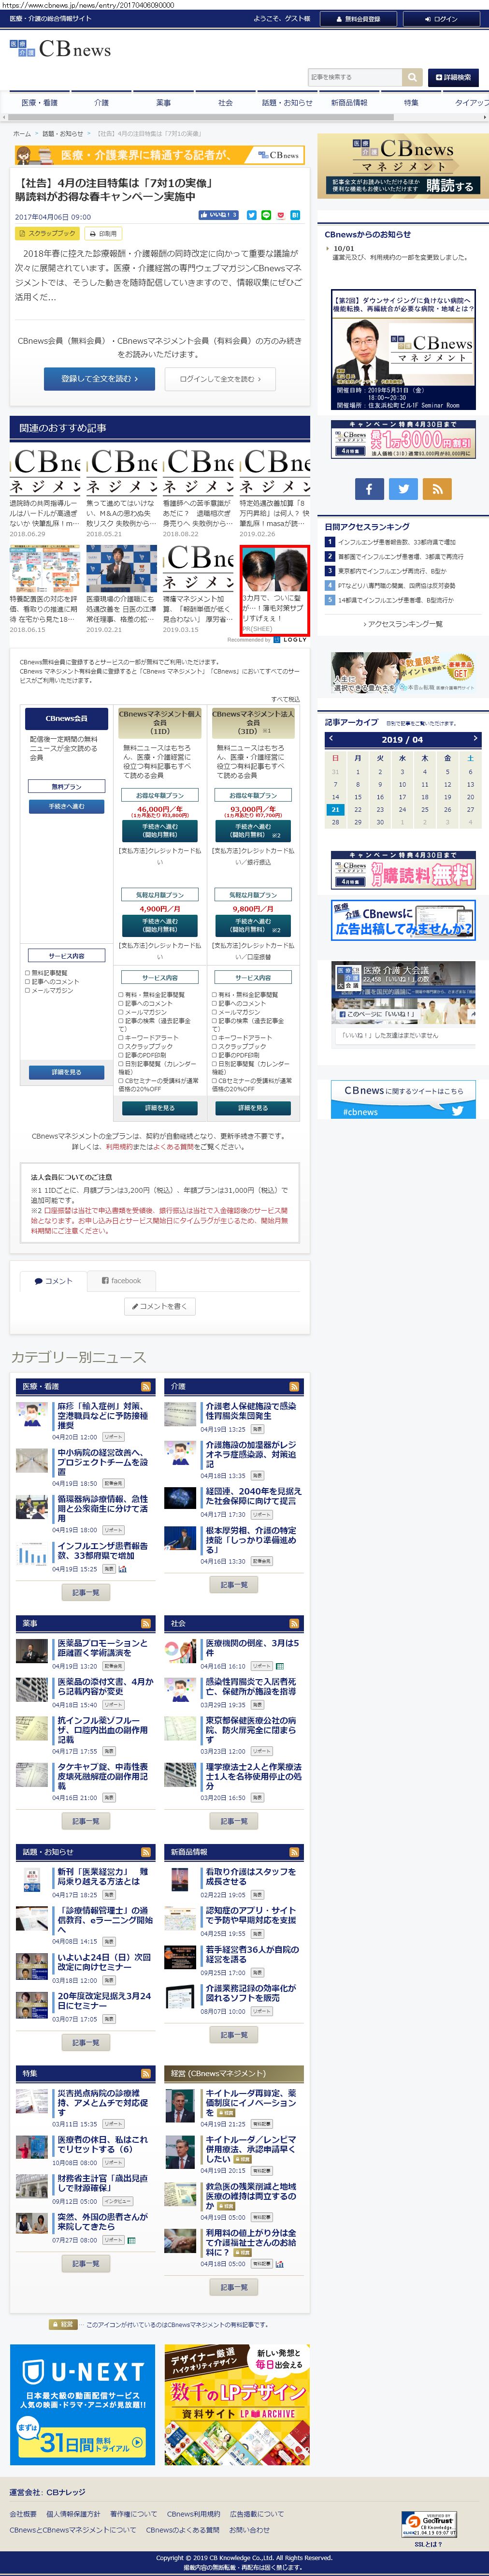Click the LP ARCHIVE design banner ad

coord(236,2404)
